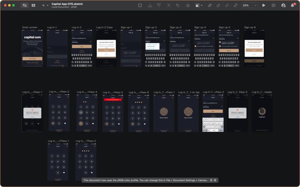
Task: Click the Capital App CFD.sketch document title
Action: coord(67,4)
